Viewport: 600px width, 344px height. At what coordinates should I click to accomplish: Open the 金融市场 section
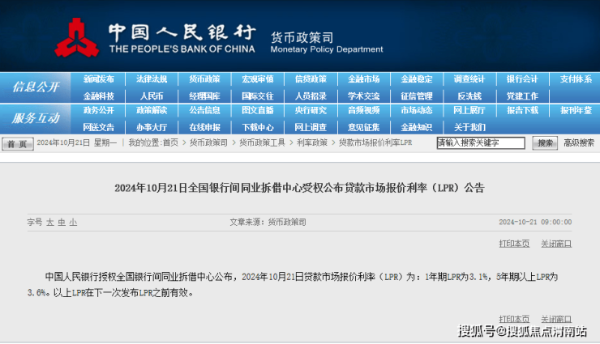click(x=363, y=79)
